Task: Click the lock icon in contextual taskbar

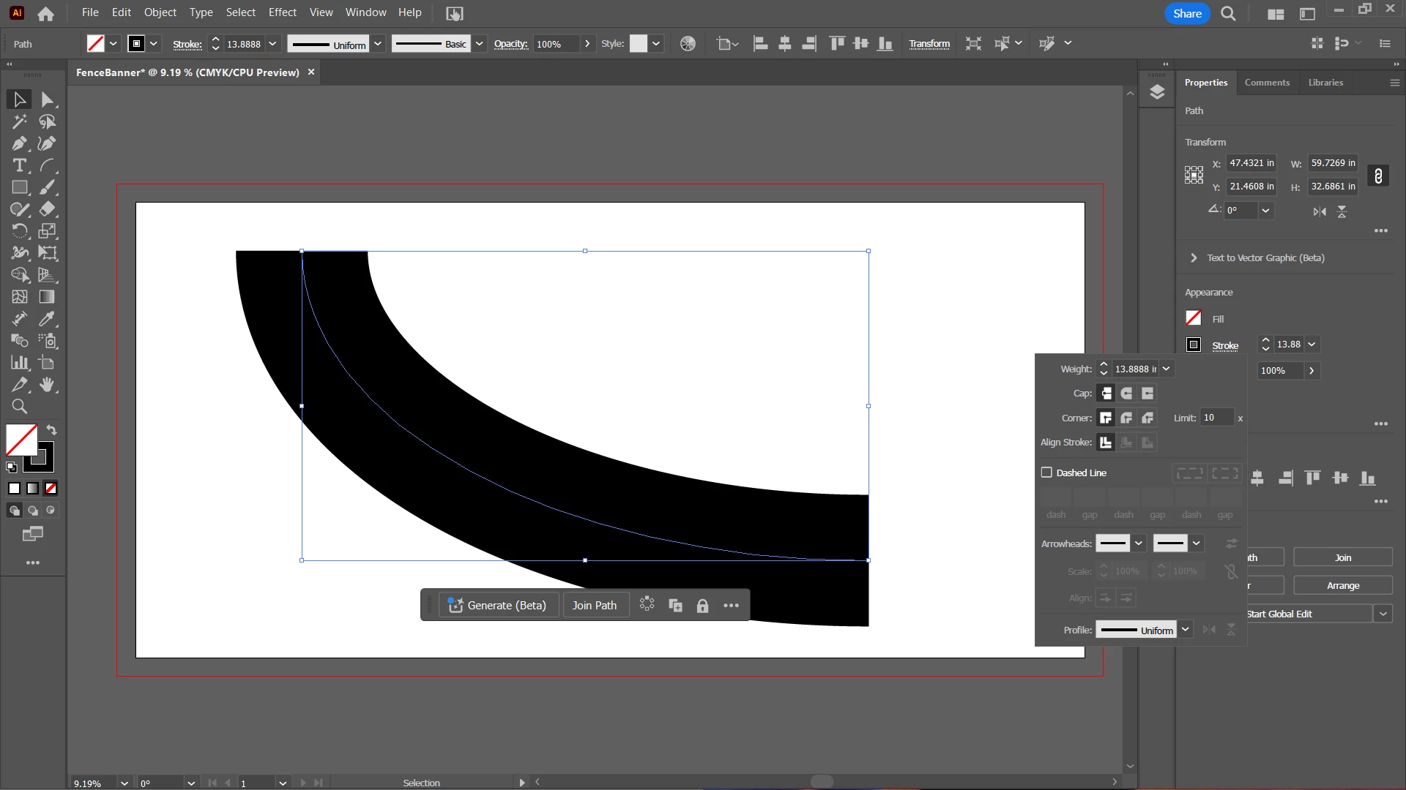Action: pos(702,606)
